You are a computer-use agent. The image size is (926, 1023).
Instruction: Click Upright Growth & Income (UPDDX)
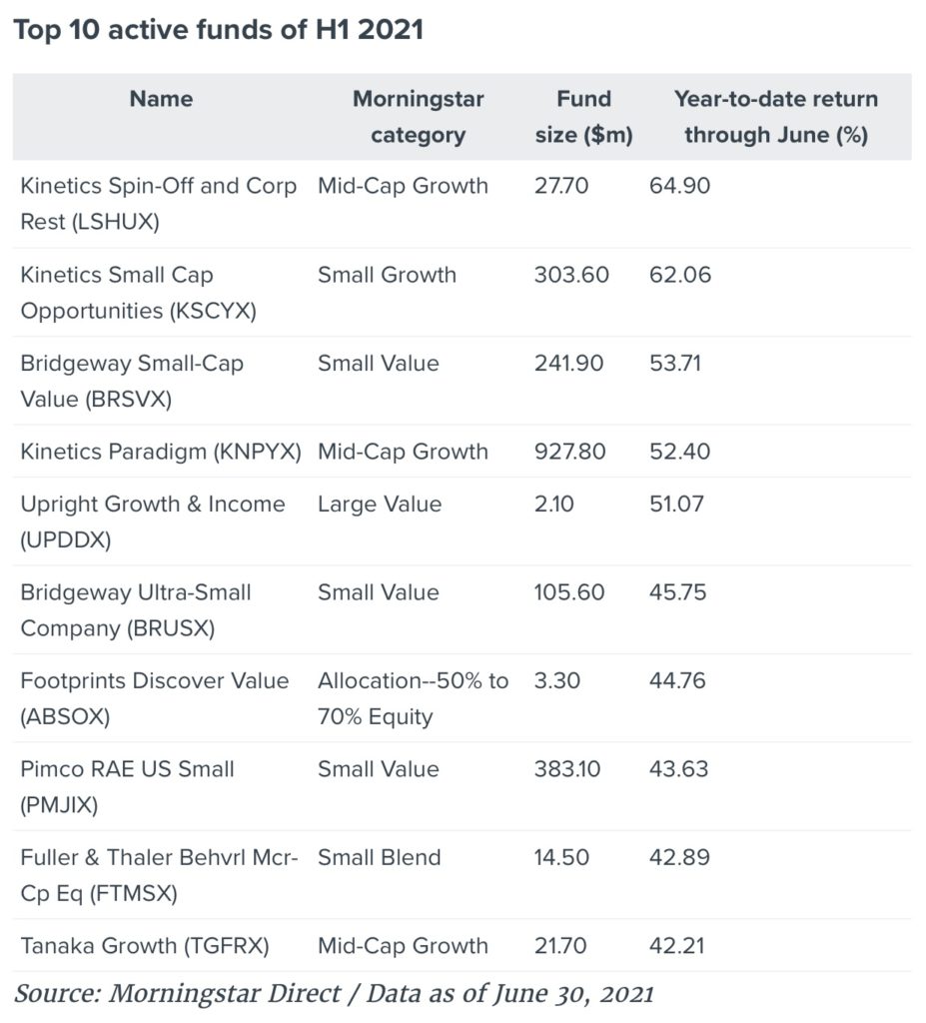[x=153, y=521]
